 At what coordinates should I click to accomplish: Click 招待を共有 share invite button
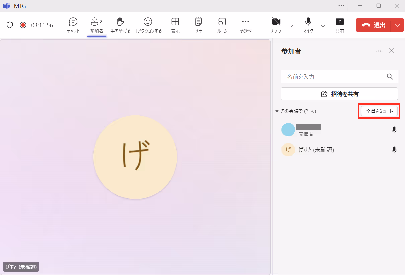[339, 94]
